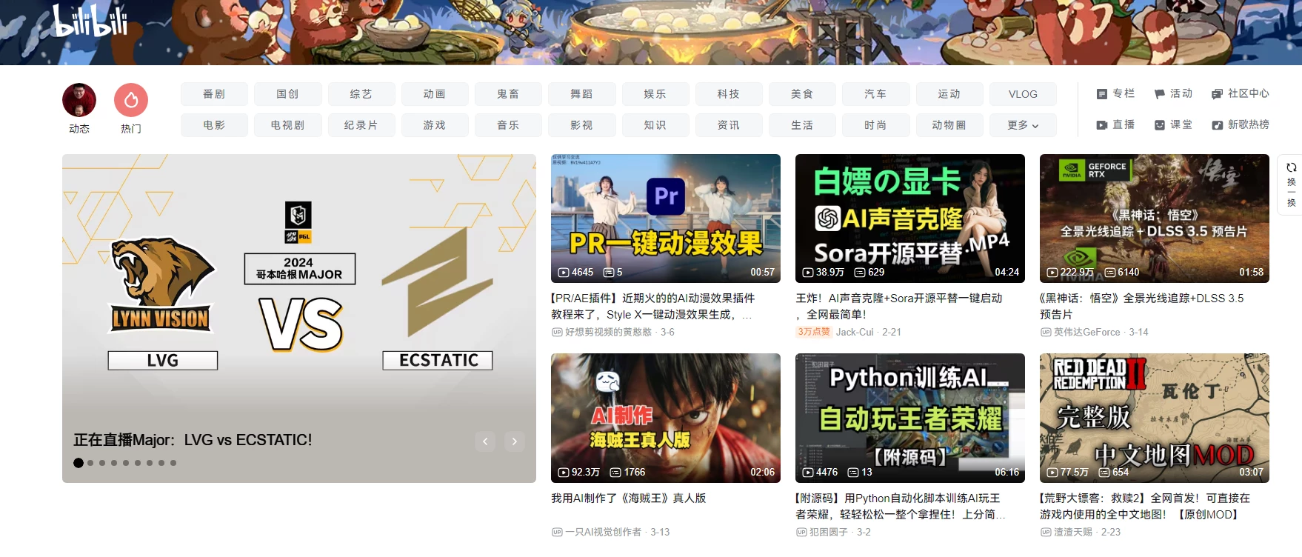Select the 纪录片 category
Viewport: 1302px width, 557px height.
pyautogui.click(x=361, y=125)
